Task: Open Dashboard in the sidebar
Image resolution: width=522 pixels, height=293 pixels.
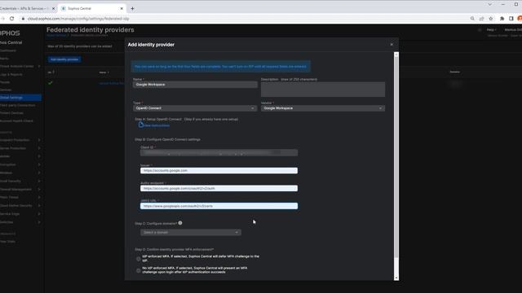Action: coord(8,50)
